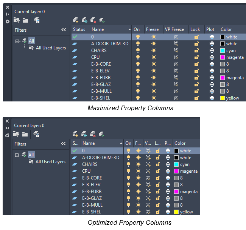Collapse Filters pane chevron in lower panel

tap(63, 144)
